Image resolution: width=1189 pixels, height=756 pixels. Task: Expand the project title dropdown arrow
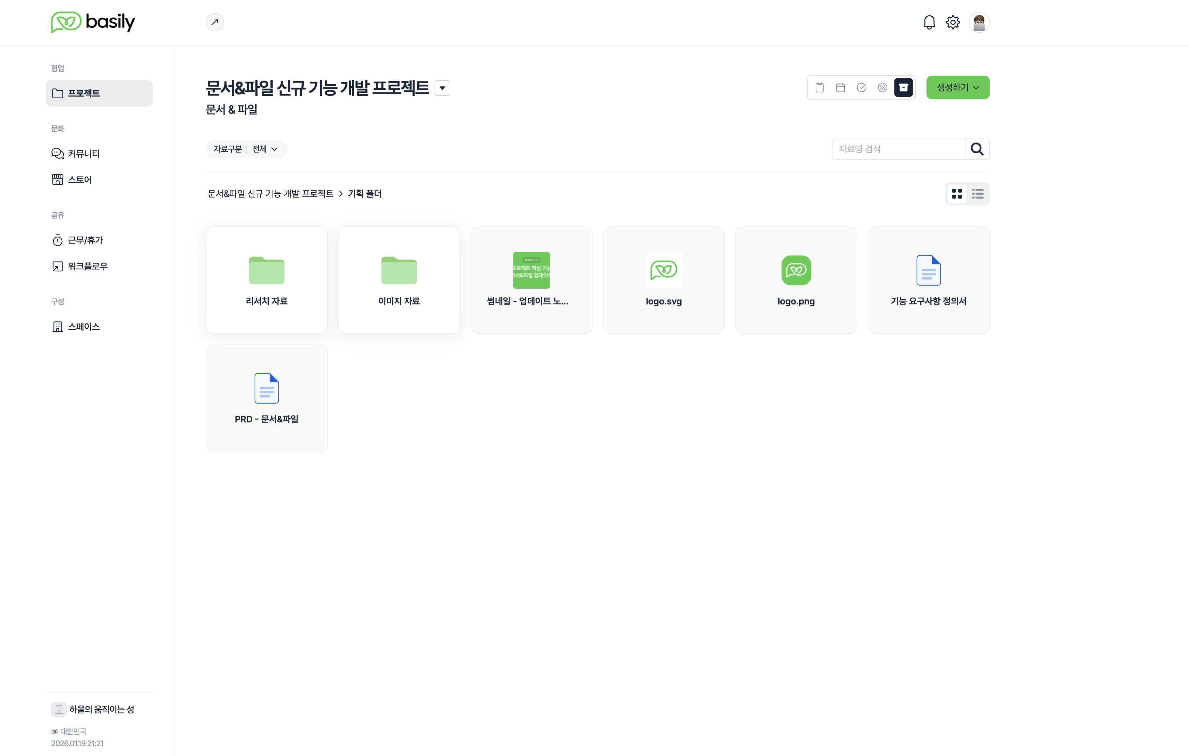pyautogui.click(x=442, y=88)
